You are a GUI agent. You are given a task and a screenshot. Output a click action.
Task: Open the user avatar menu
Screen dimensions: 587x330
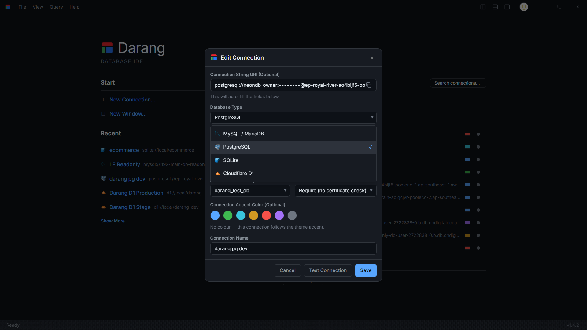[524, 7]
